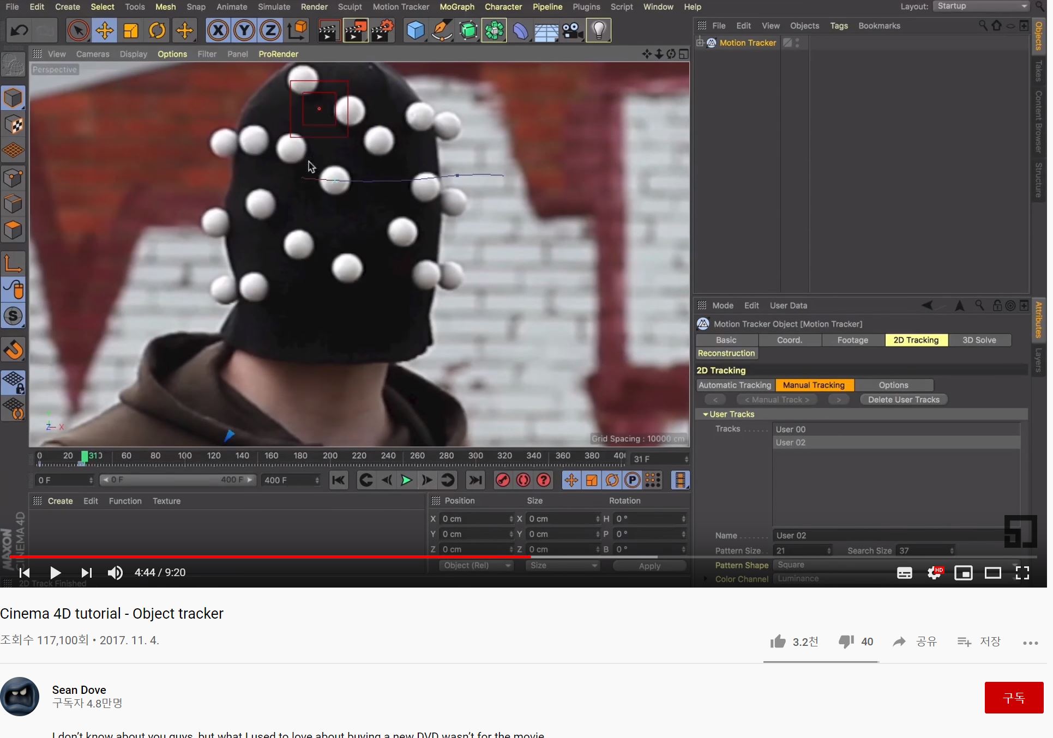Switch to Automatic Tracking tab

(735, 385)
